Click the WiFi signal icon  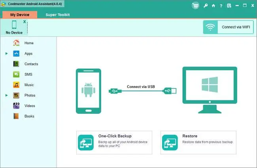click(x=210, y=27)
